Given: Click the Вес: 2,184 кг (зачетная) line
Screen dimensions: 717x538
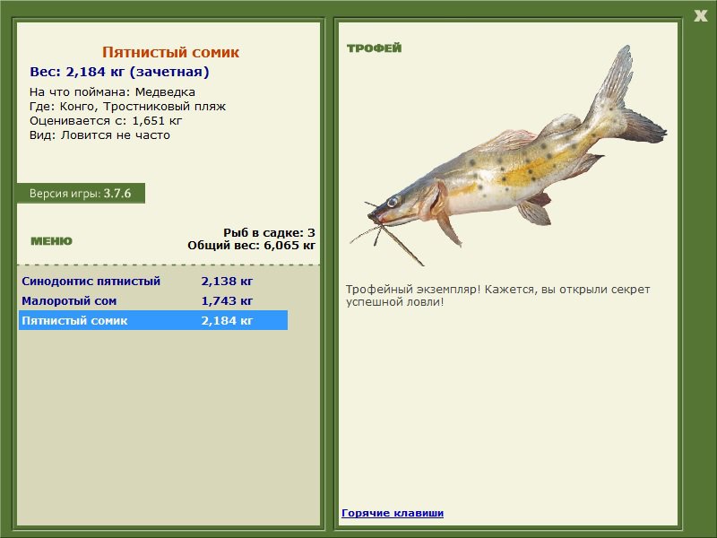Looking at the screenshot, I should 119,72.
